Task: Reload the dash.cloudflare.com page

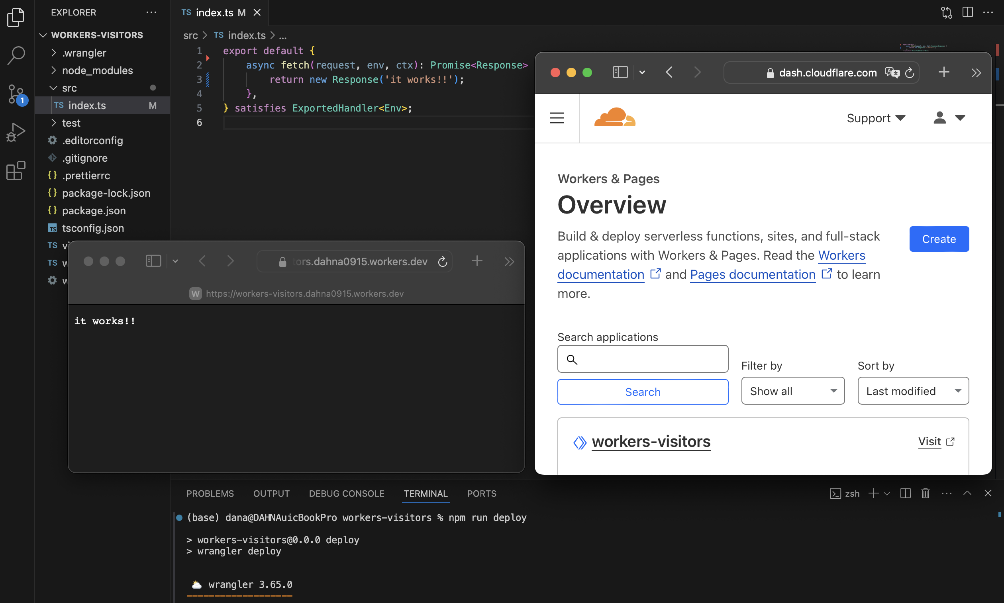Action: (x=910, y=73)
